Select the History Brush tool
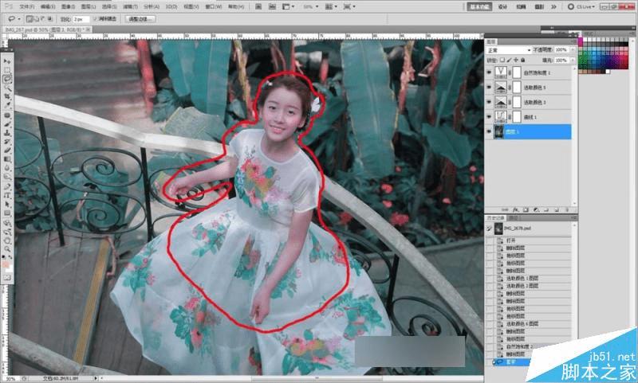The image size is (638, 383). pyautogui.click(x=7, y=142)
